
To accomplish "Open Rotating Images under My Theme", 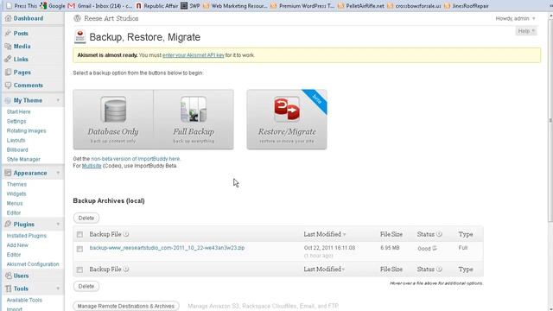I will click(26, 130).
